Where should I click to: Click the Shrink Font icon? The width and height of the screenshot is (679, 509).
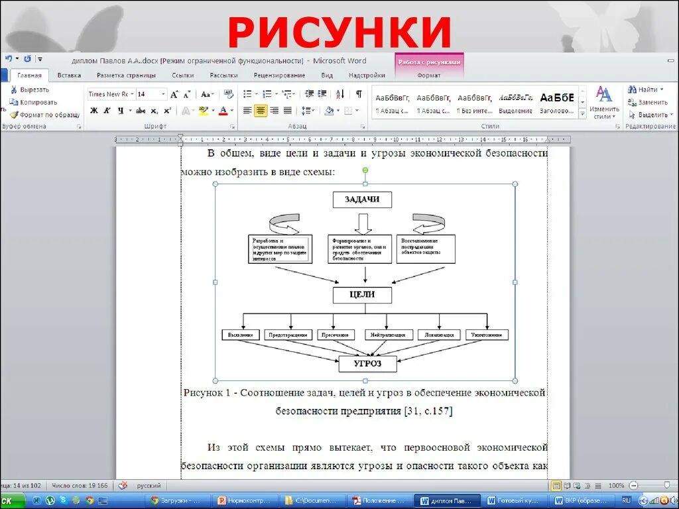(x=187, y=94)
